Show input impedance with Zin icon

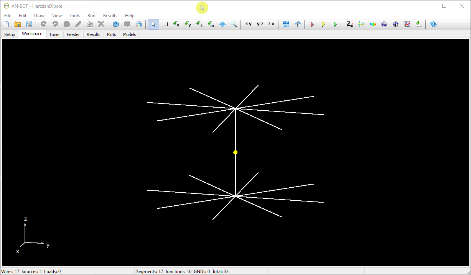pyautogui.click(x=349, y=24)
